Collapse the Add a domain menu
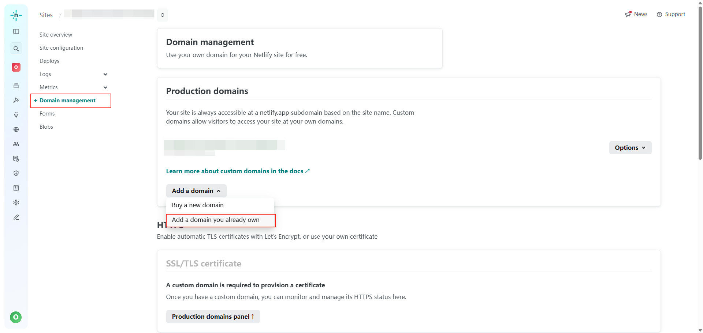The width and height of the screenshot is (703, 333). coord(196,191)
